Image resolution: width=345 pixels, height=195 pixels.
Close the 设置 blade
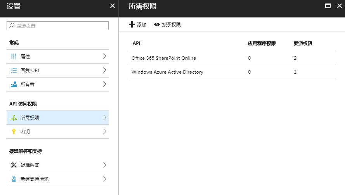[113, 6]
